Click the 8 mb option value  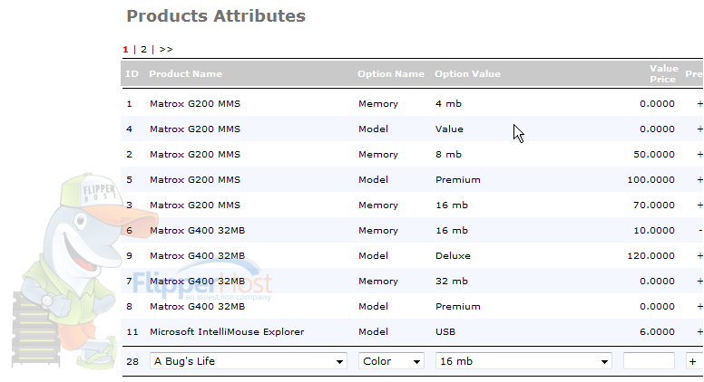(x=448, y=155)
